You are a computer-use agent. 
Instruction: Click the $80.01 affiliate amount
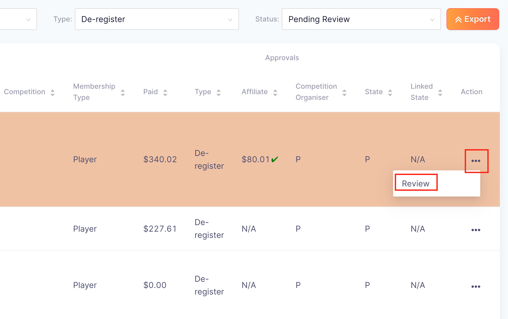click(x=256, y=159)
